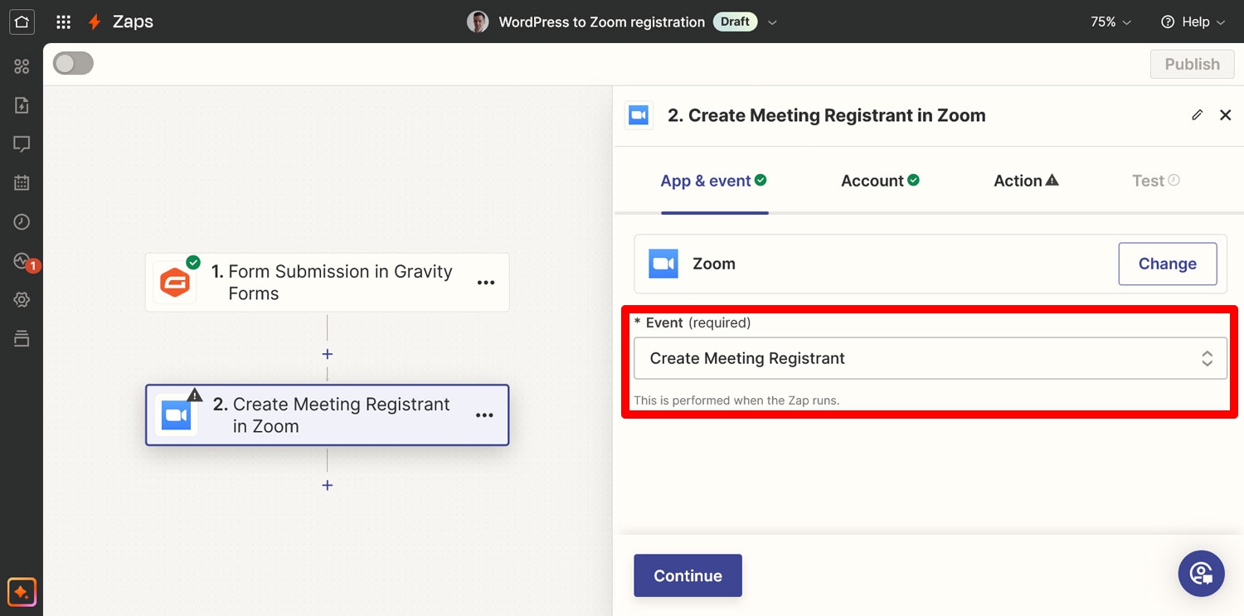Click the Change app button
This screenshot has width=1244, height=616.
[1168, 264]
